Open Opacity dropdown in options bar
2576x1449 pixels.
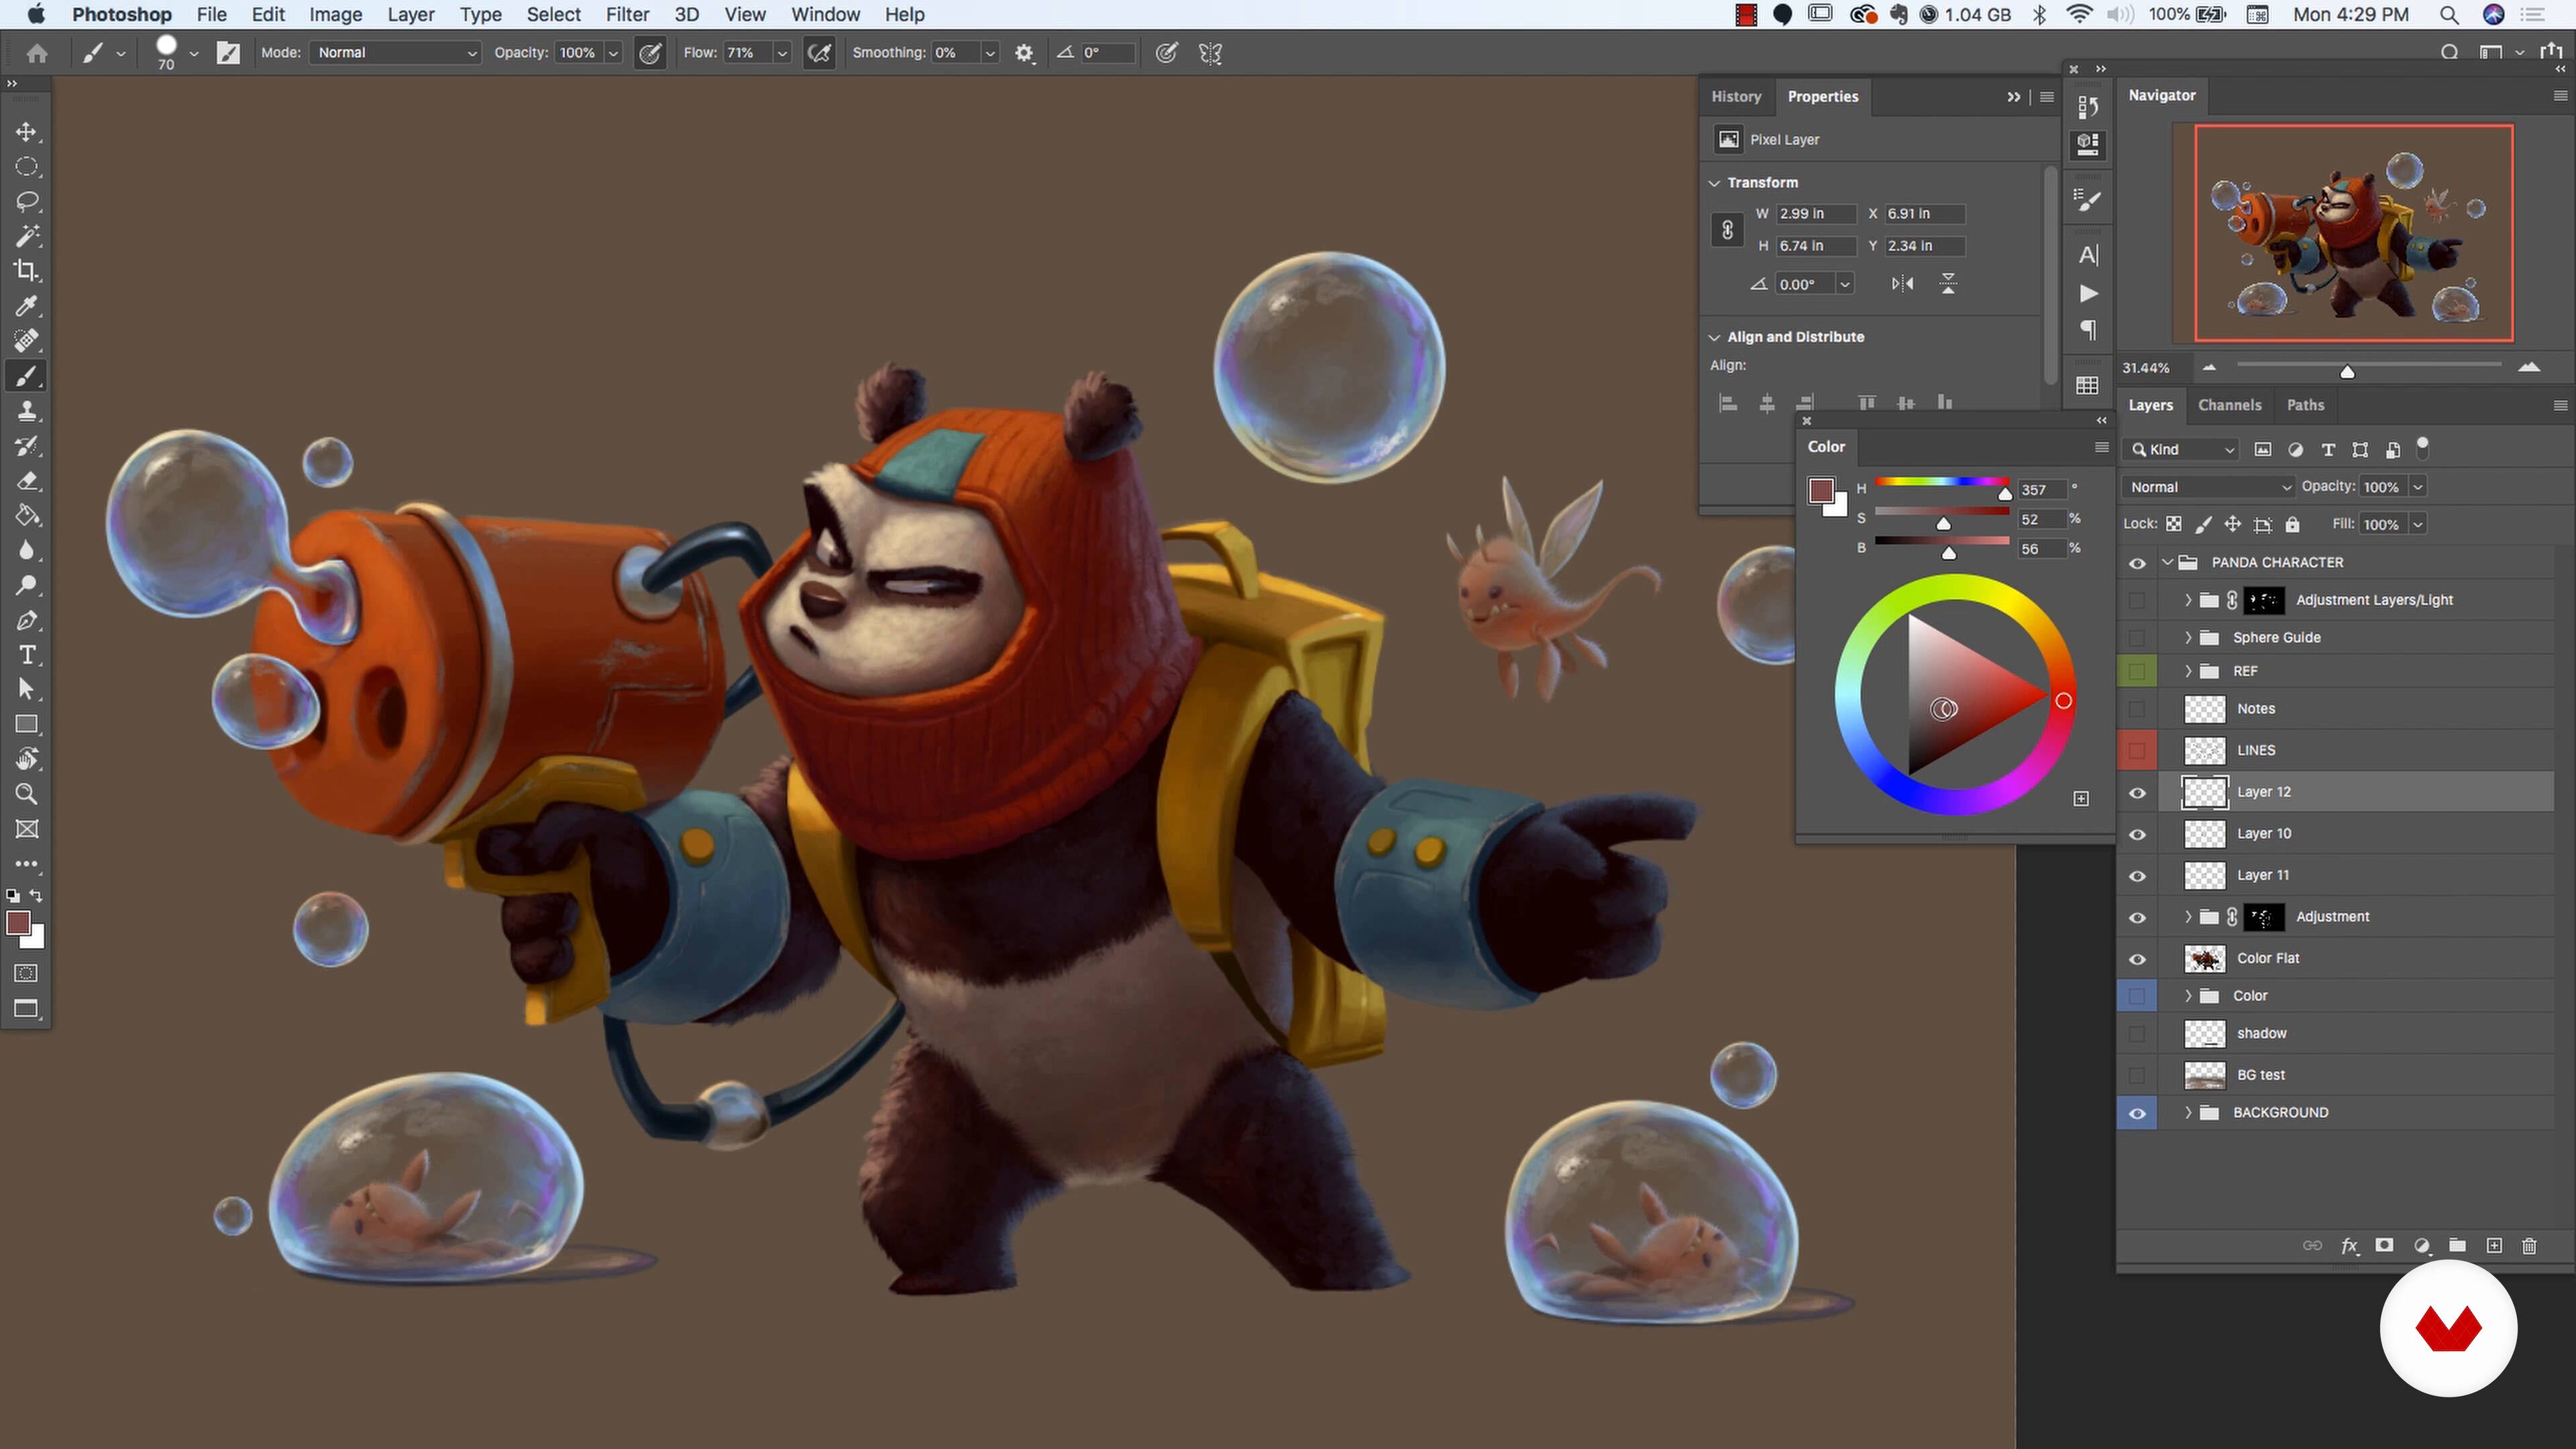pyautogui.click(x=613, y=53)
